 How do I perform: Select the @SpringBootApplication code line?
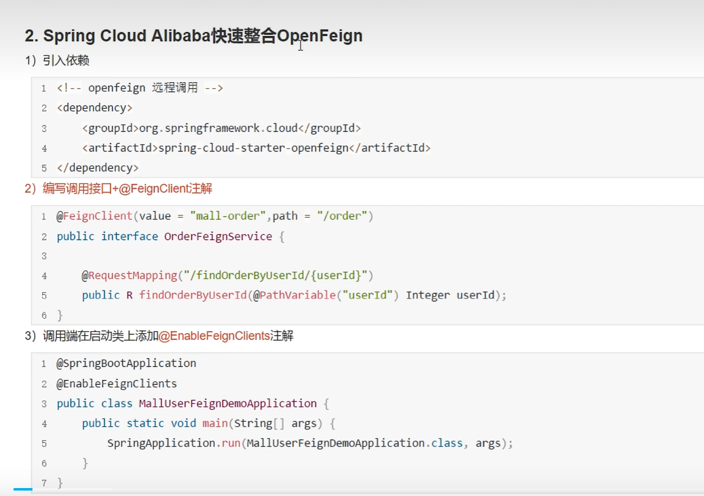126,363
